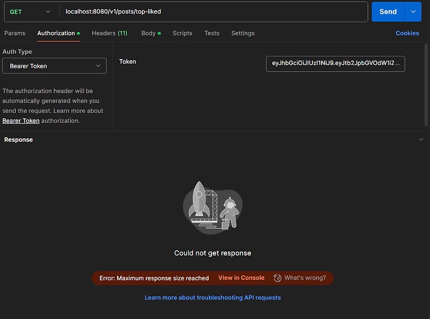
Task: Send the request
Action: tap(388, 12)
